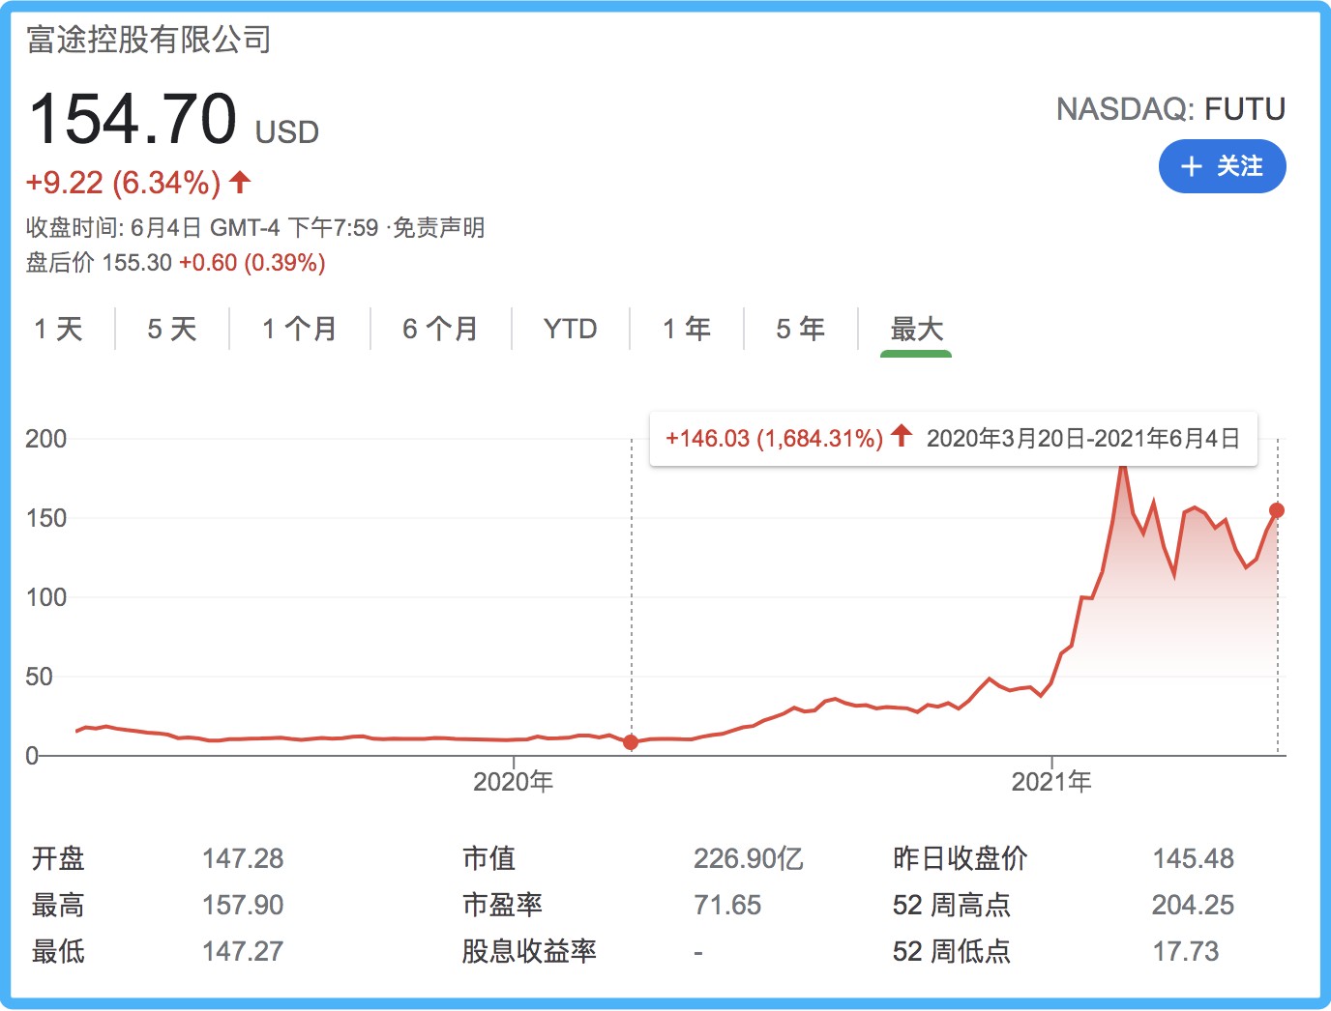Open the 免责声明 disclaimer link
Viewport: 1331px width, 1011px height.
click(x=439, y=228)
